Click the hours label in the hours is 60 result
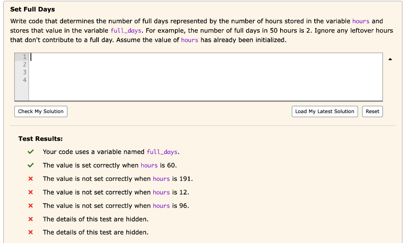 149,165
